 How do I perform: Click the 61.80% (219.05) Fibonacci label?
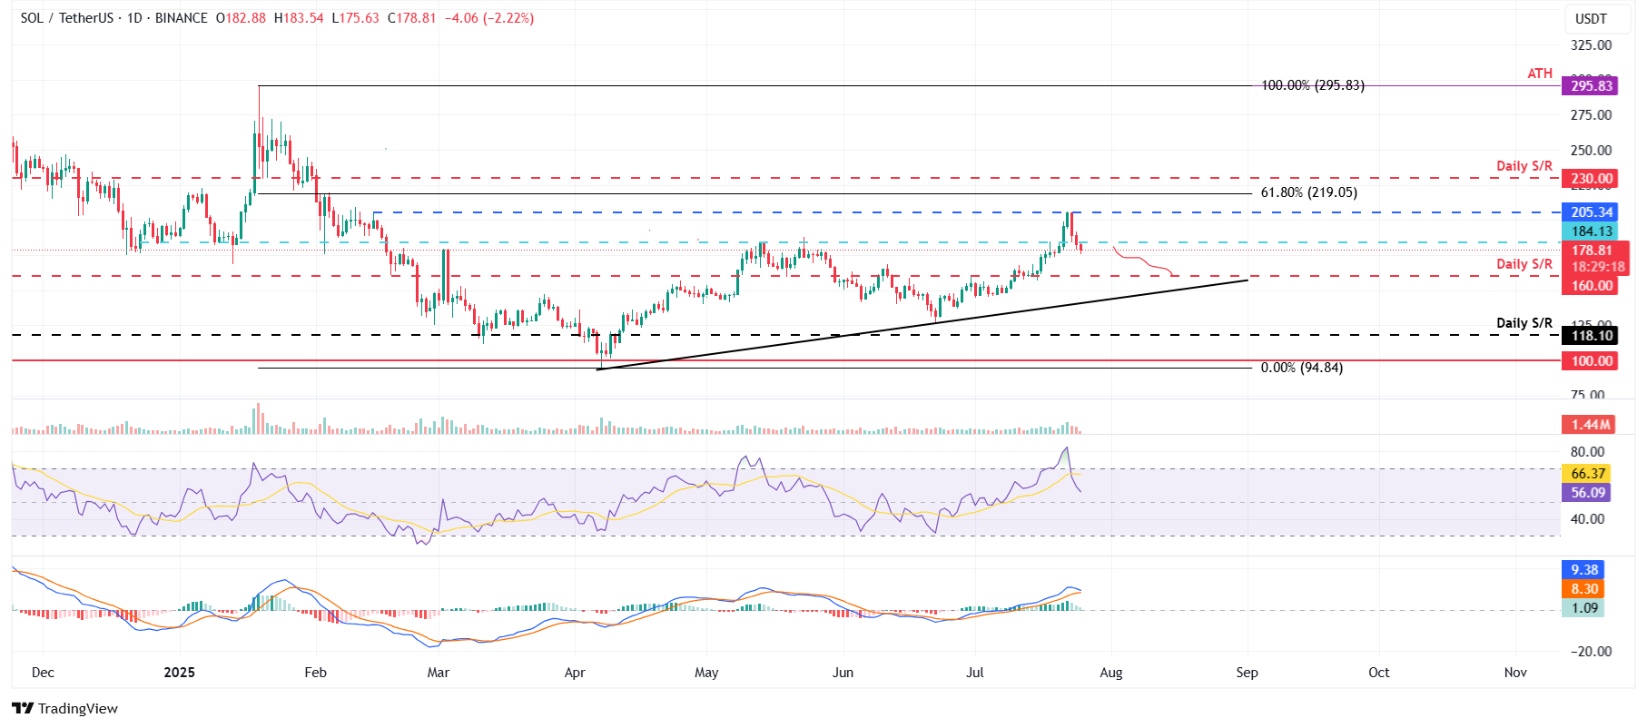1308,192
